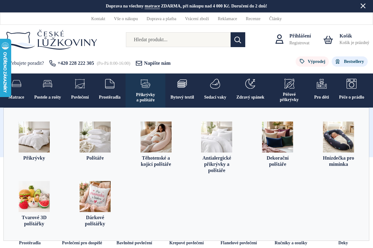Open the Vrácení zboží link

click(197, 19)
